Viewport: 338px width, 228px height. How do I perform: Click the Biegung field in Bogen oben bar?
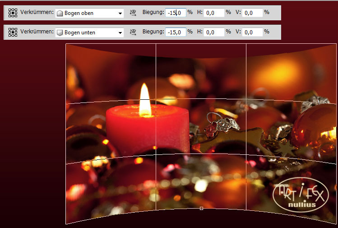tap(176, 13)
